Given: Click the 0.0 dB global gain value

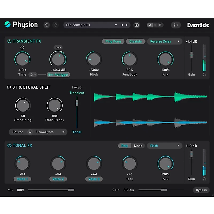Looking at the screenshot, I should tap(129, 190).
